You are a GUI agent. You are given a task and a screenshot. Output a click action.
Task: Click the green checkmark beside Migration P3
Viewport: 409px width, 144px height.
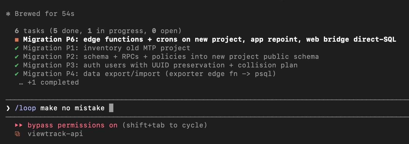coord(17,65)
